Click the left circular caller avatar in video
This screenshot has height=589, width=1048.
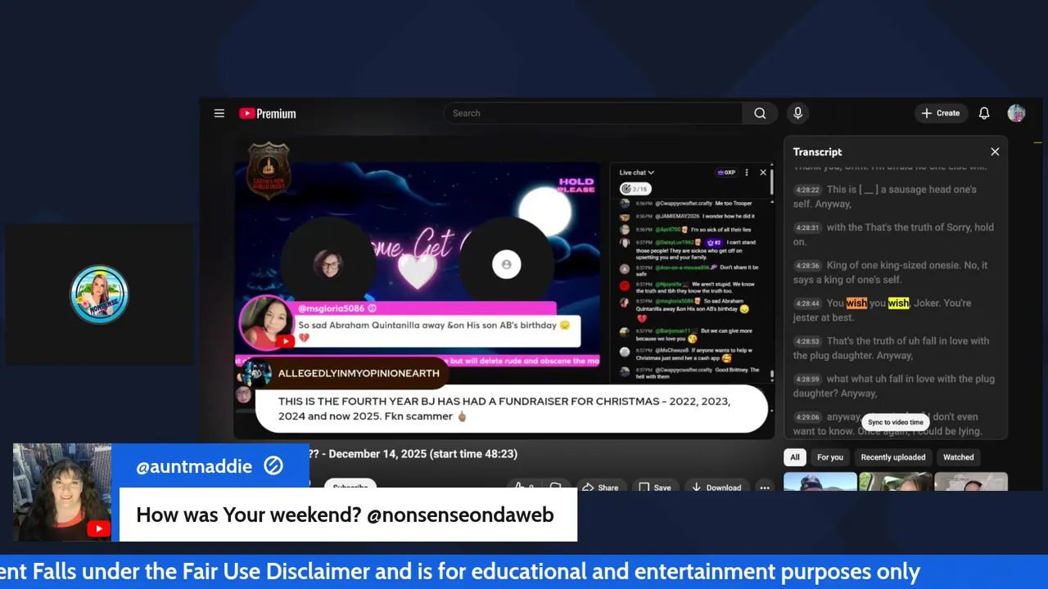[327, 264]
